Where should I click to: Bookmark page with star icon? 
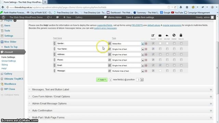169,7
